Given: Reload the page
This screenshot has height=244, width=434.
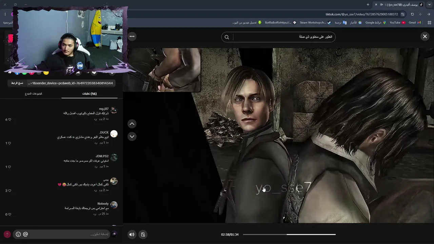Looking at the screenshot, I should [412, 14].
